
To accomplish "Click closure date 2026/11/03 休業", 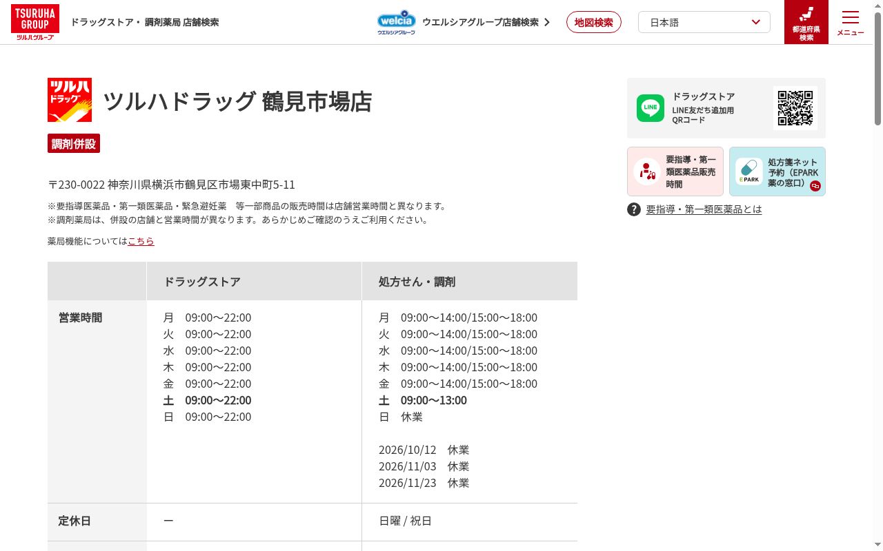I will point(424,466).
